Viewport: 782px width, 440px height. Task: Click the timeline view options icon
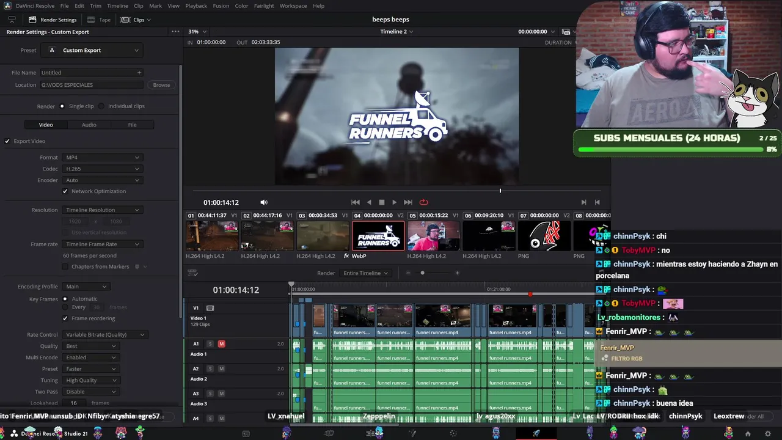192,273
